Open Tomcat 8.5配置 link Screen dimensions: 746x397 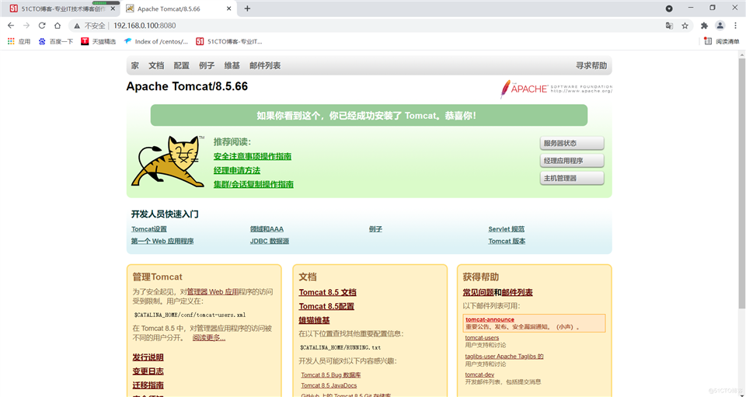(326, 306)
